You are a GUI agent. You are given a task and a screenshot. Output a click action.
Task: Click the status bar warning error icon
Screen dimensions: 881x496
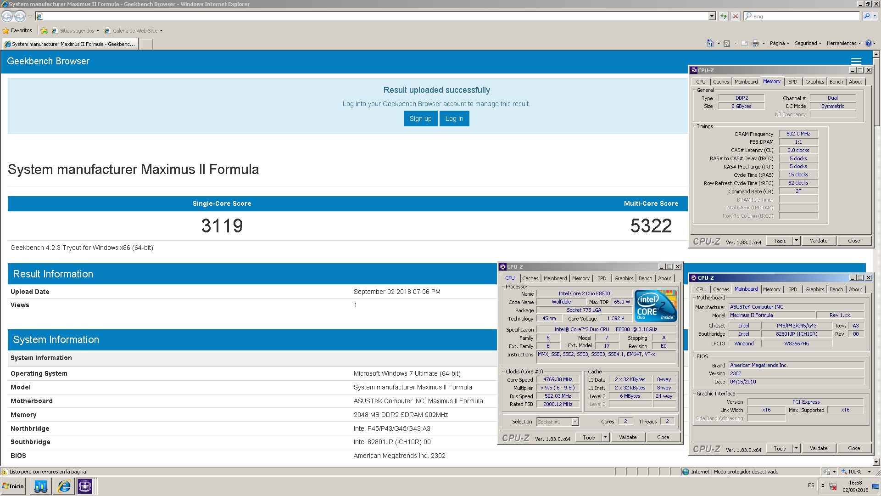point(5,472)
